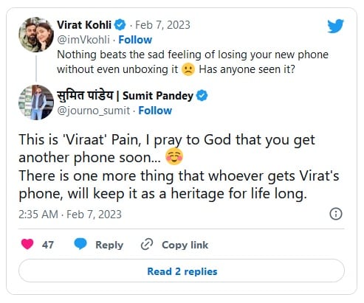Open the tweet info circle icon

click(336, 214)
